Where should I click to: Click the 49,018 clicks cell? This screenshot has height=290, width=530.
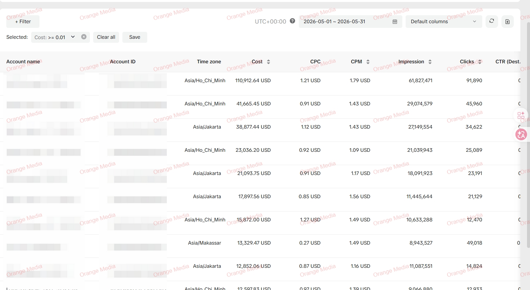475,243
